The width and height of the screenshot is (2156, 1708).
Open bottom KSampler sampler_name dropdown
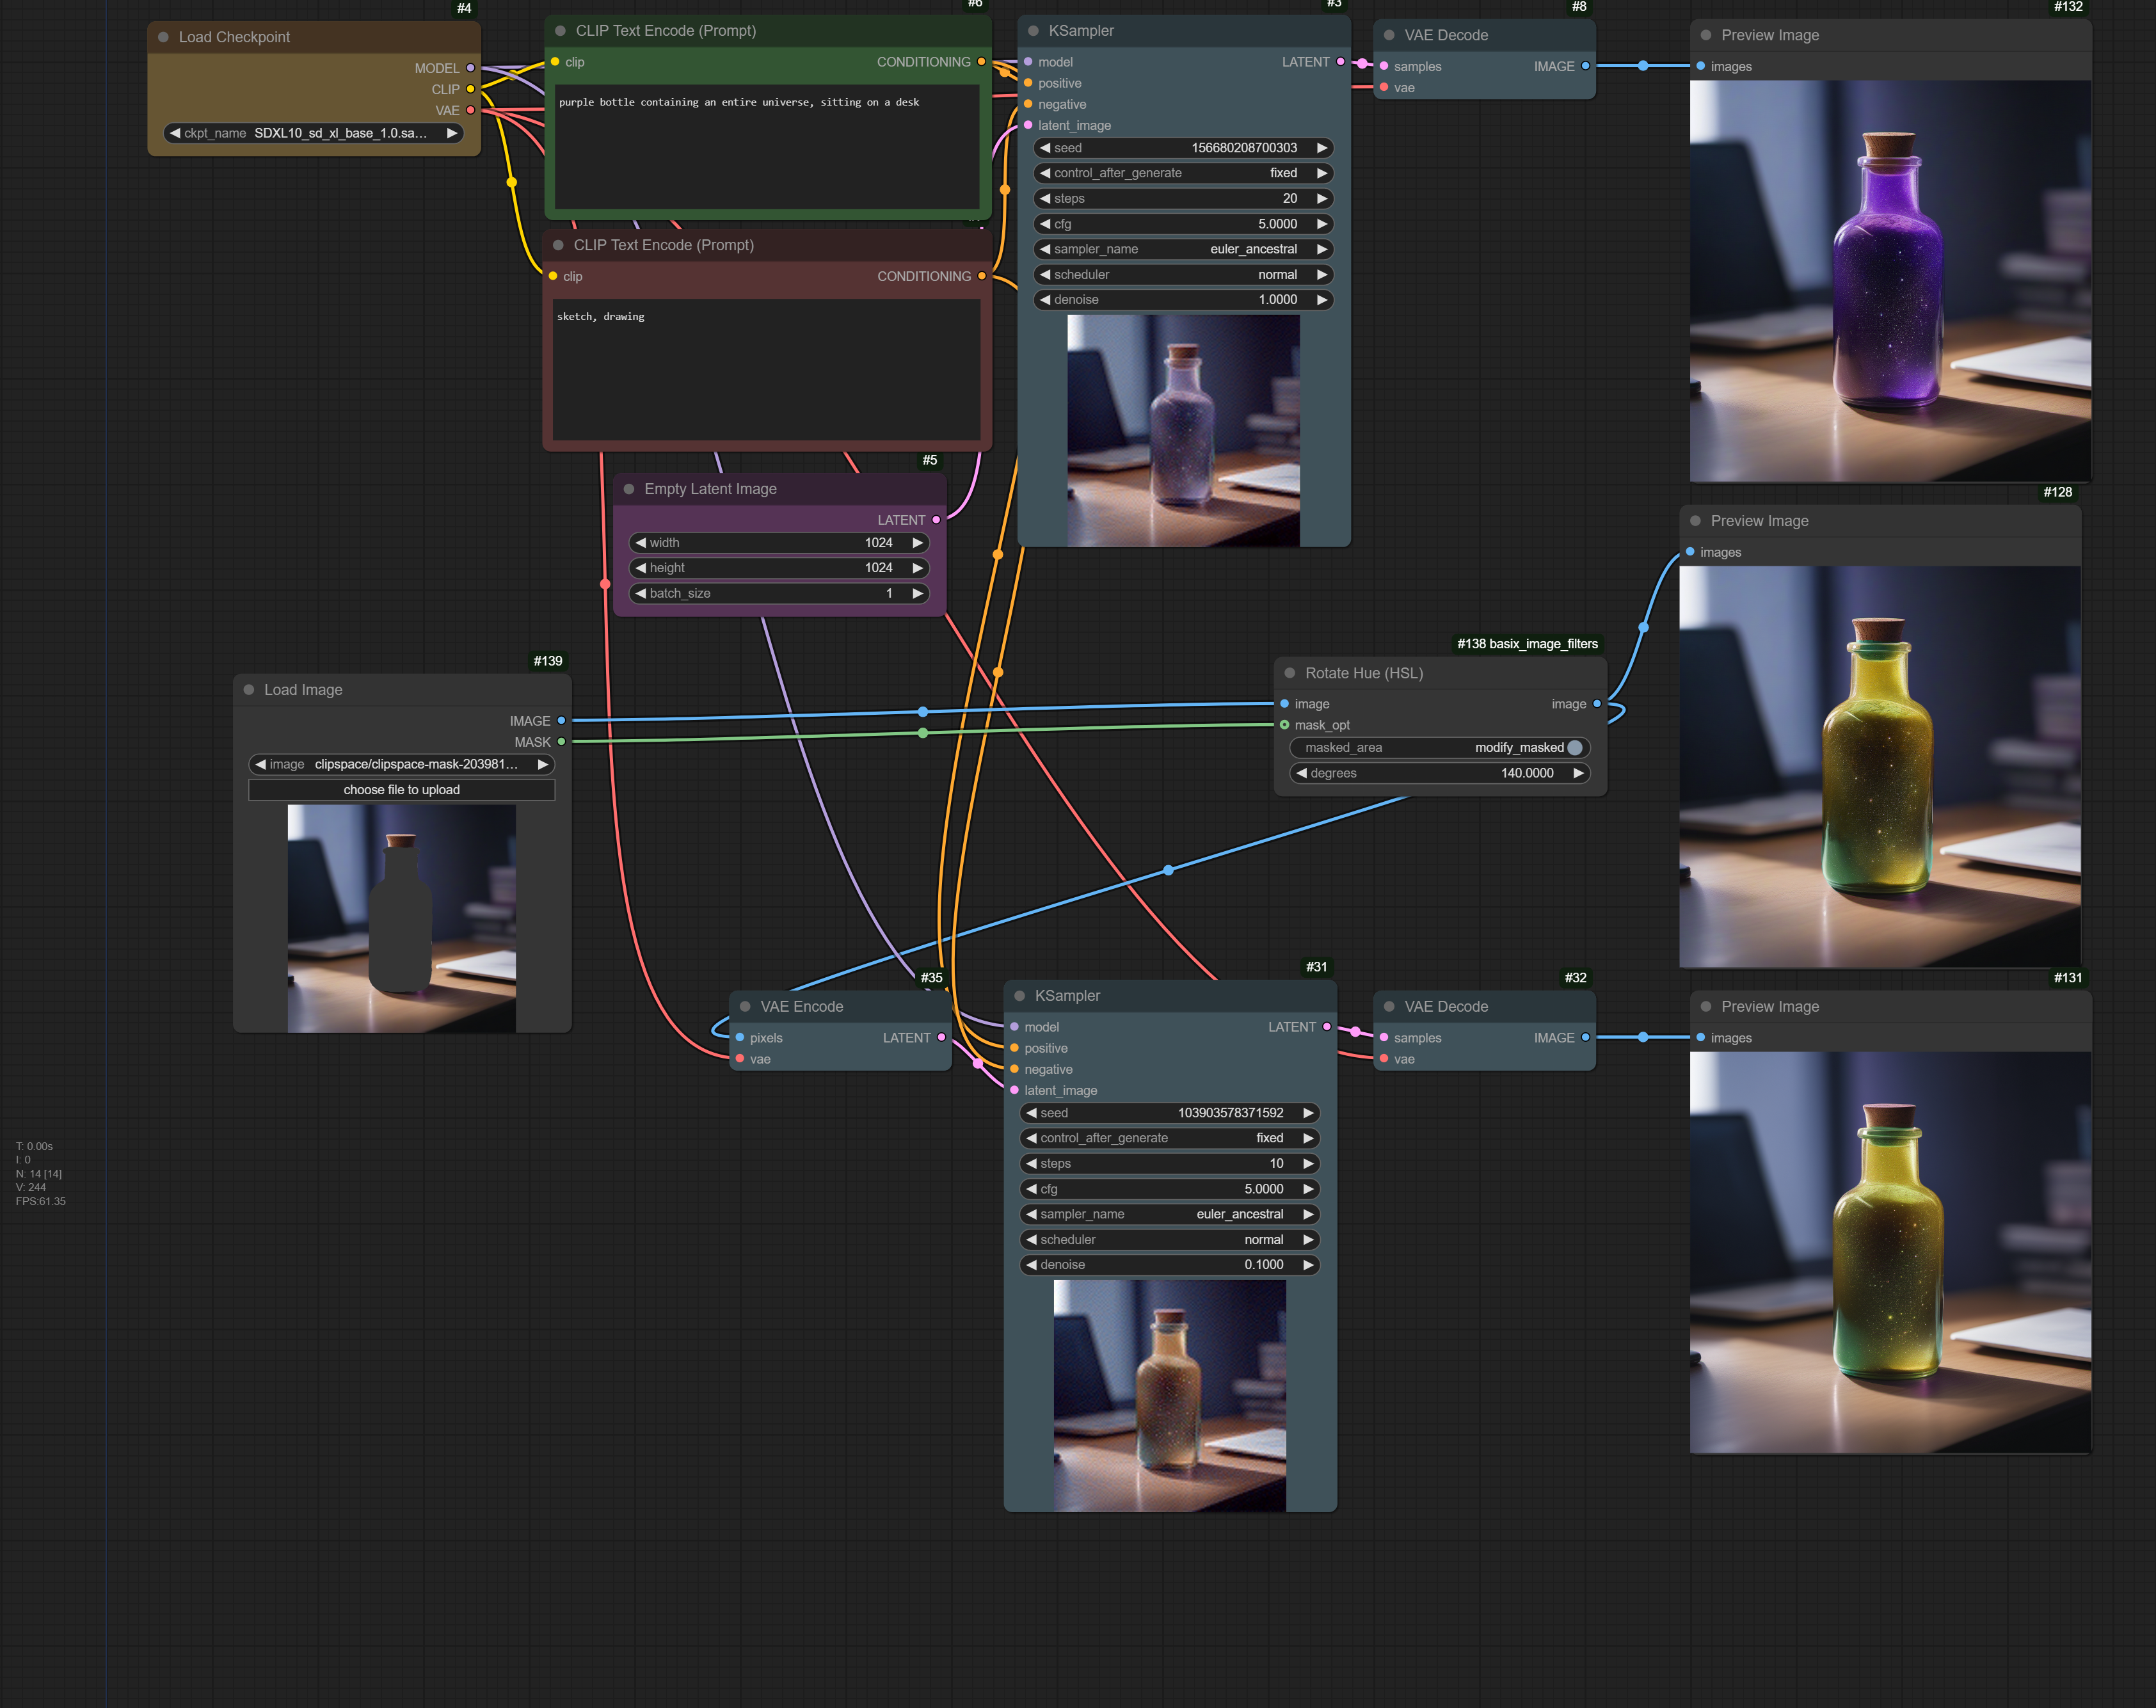pos(1170,1214)
